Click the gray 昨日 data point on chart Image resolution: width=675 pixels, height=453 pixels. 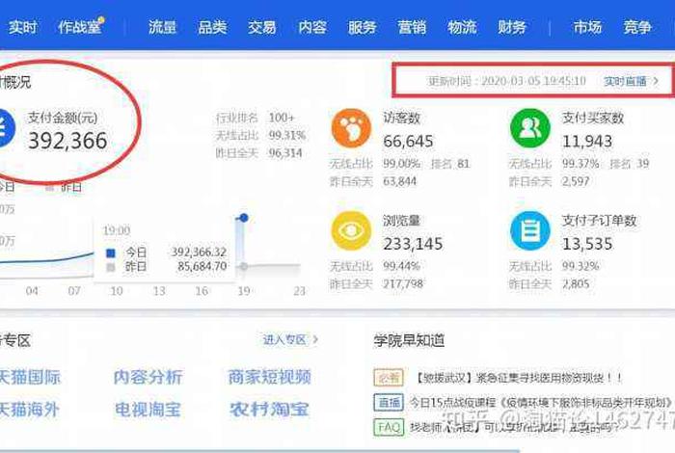click(244, 266)
